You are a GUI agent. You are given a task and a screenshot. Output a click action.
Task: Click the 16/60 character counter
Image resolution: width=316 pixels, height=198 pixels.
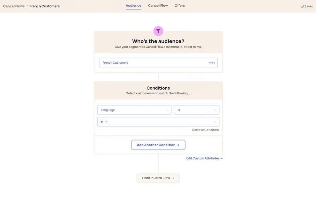point(212,63)
